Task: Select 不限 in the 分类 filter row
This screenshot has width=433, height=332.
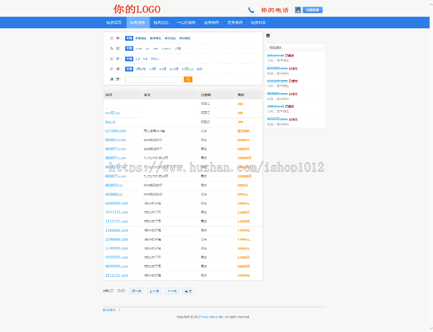Action: click(129, 38)
